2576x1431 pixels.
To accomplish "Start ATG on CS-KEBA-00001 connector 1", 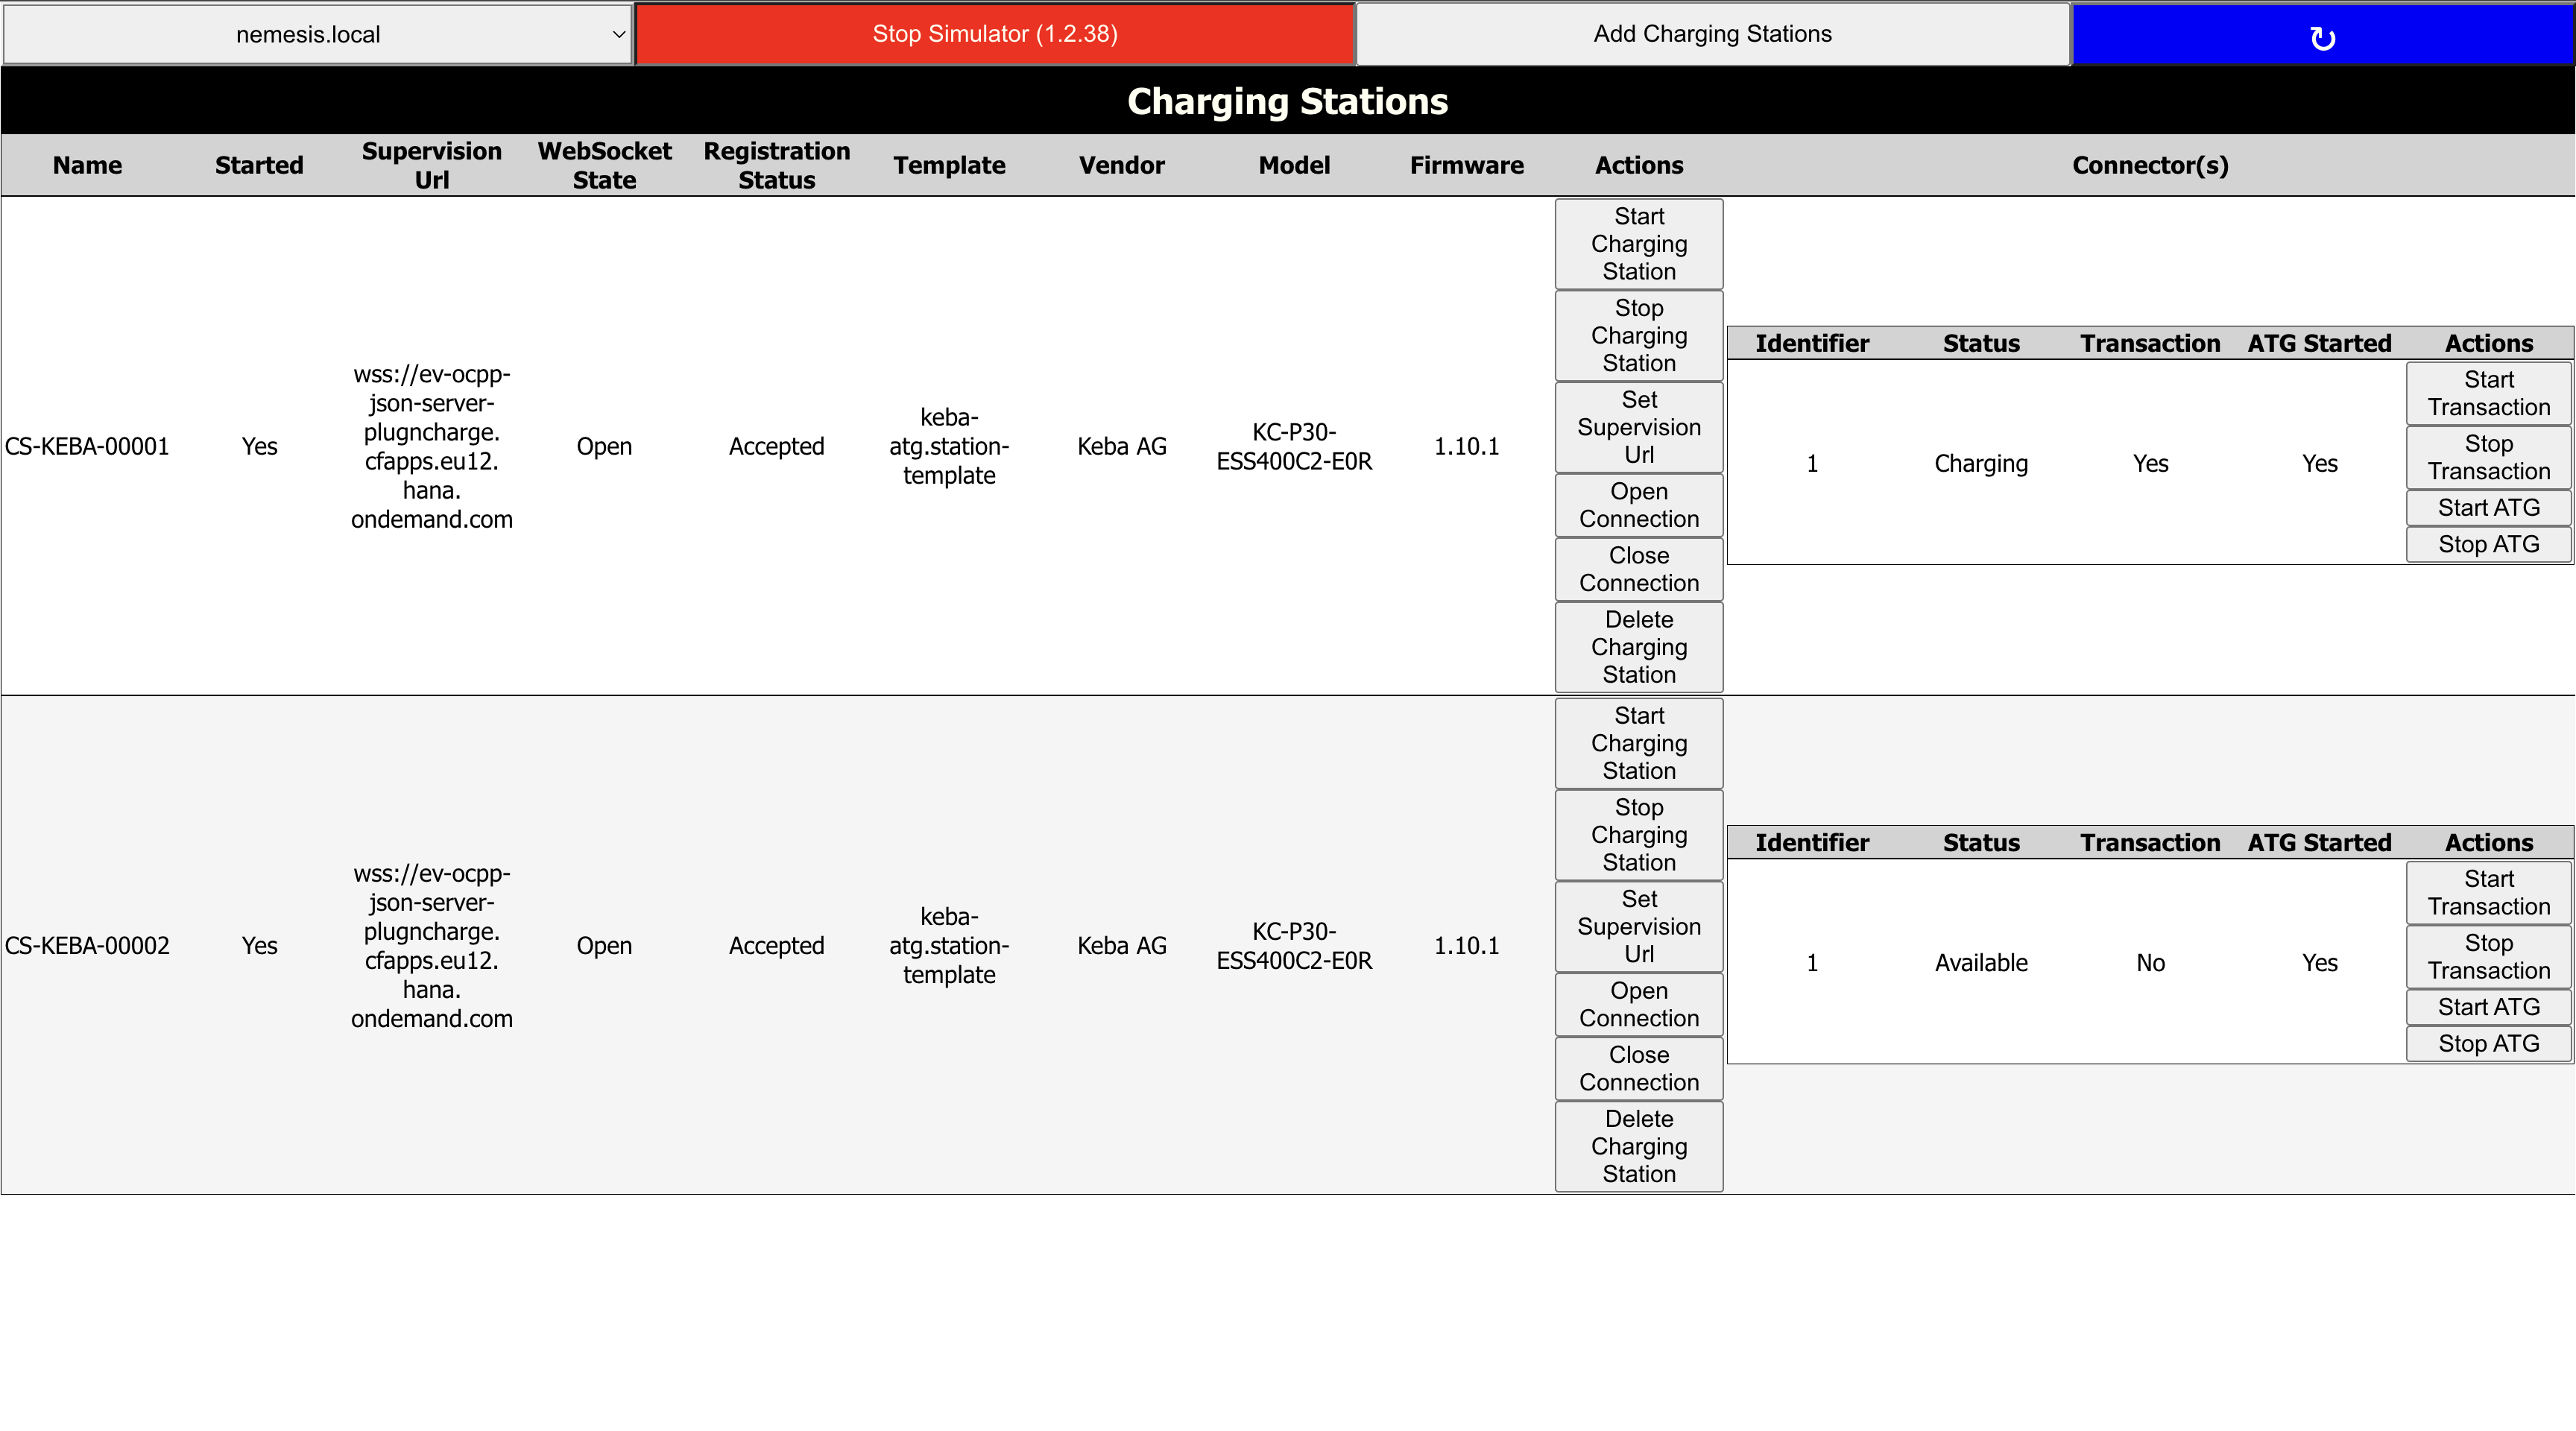I will coord(2488,508).
